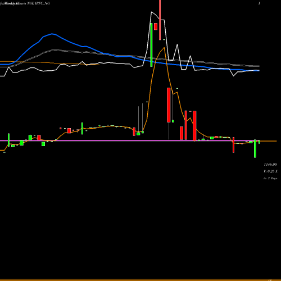The width and height of the screenshot is (281, 281).
Task: Select the tallest green candlestick at the peak
Action: pos(151,45)
